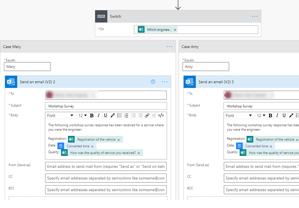Click the Outlook icon of Send an email (V2) 3
299x208 pixels.
click(x=189, y=82)
